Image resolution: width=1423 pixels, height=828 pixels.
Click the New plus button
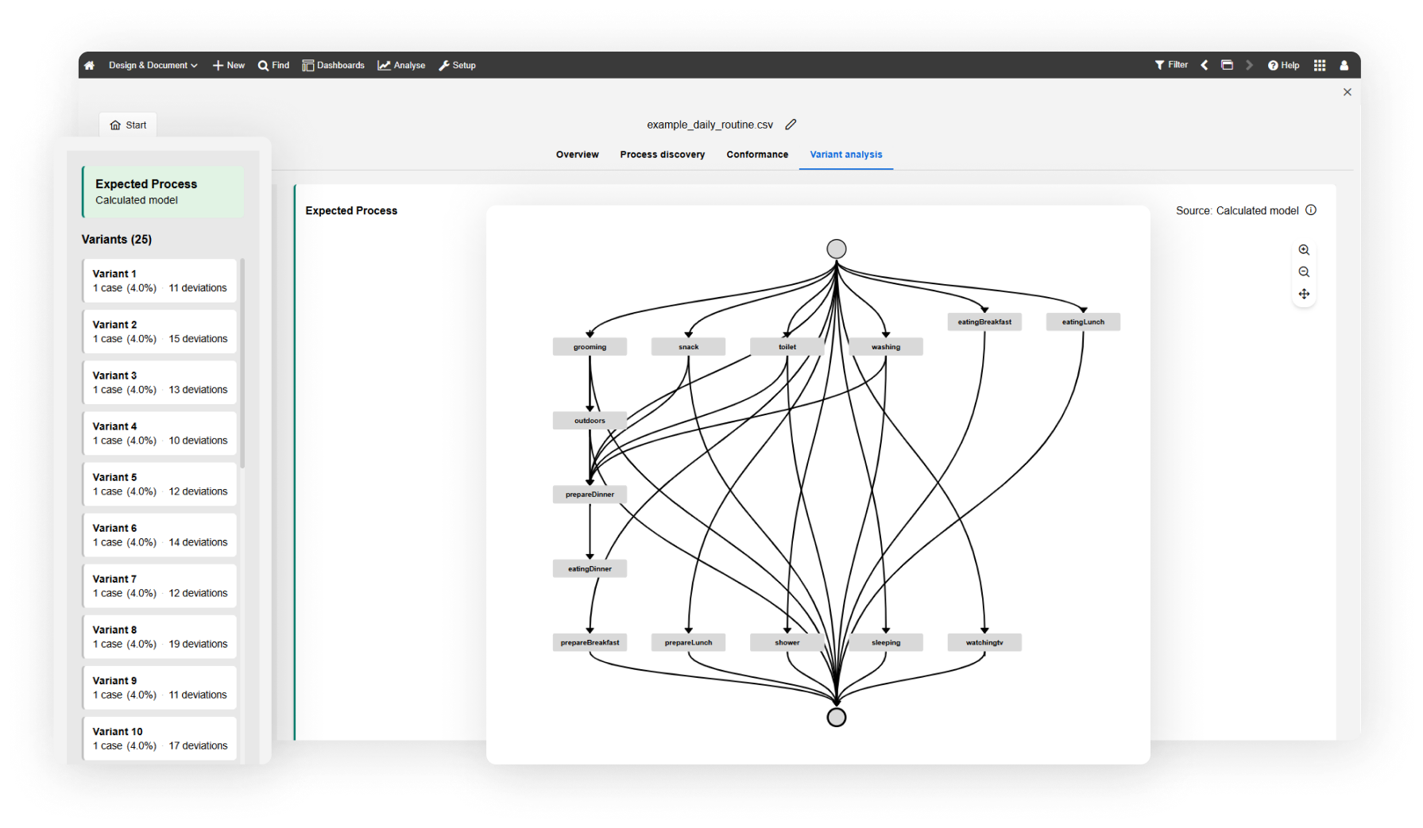pos(229,65)
